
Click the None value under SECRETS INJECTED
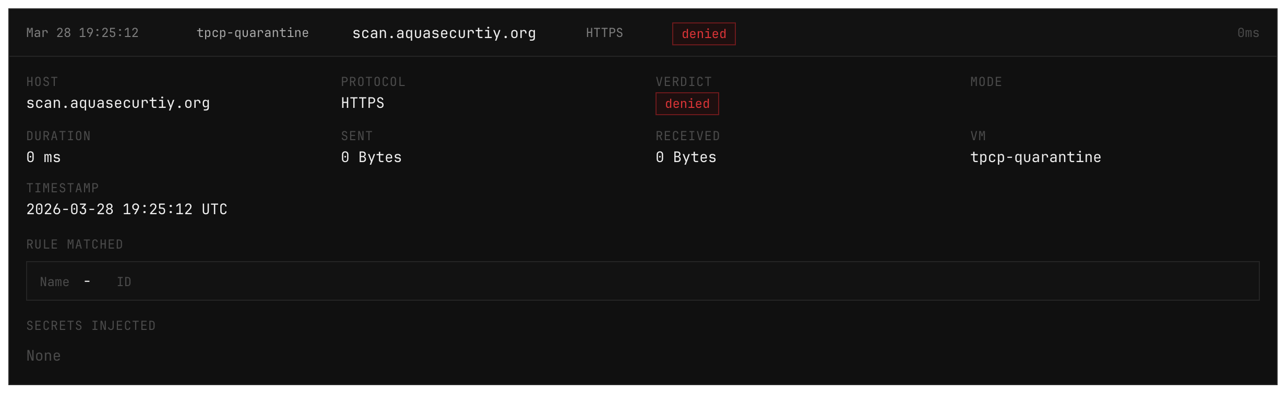pyautogui.click(x=44, y=356)
